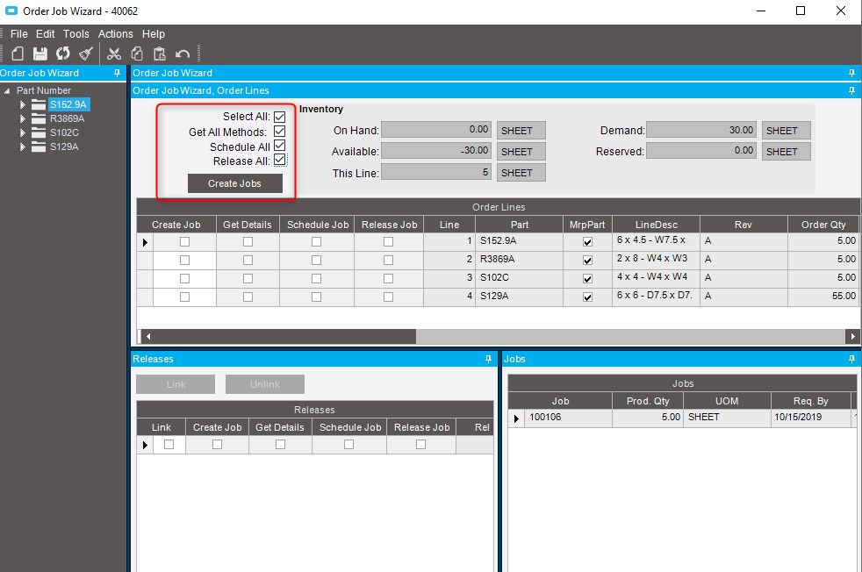
Task: Click the S152.9A folder icon in the tree
Action: click(x=39, y=104)
